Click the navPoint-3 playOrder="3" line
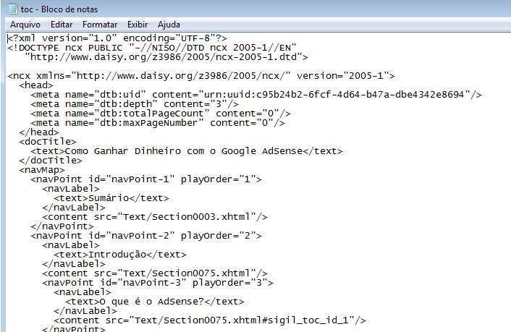The height and width of the screenshot is (332, 511). (158, 283)
